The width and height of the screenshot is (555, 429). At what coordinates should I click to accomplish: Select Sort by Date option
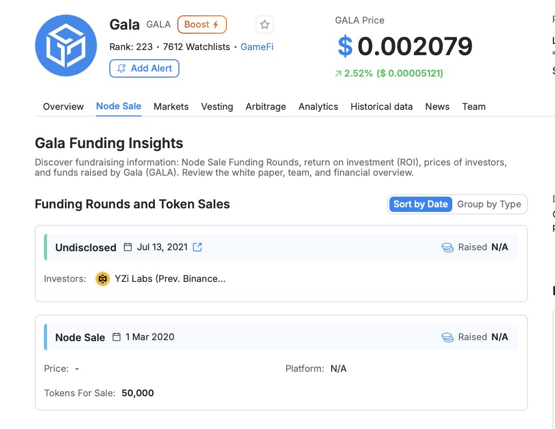click(421, 204)
